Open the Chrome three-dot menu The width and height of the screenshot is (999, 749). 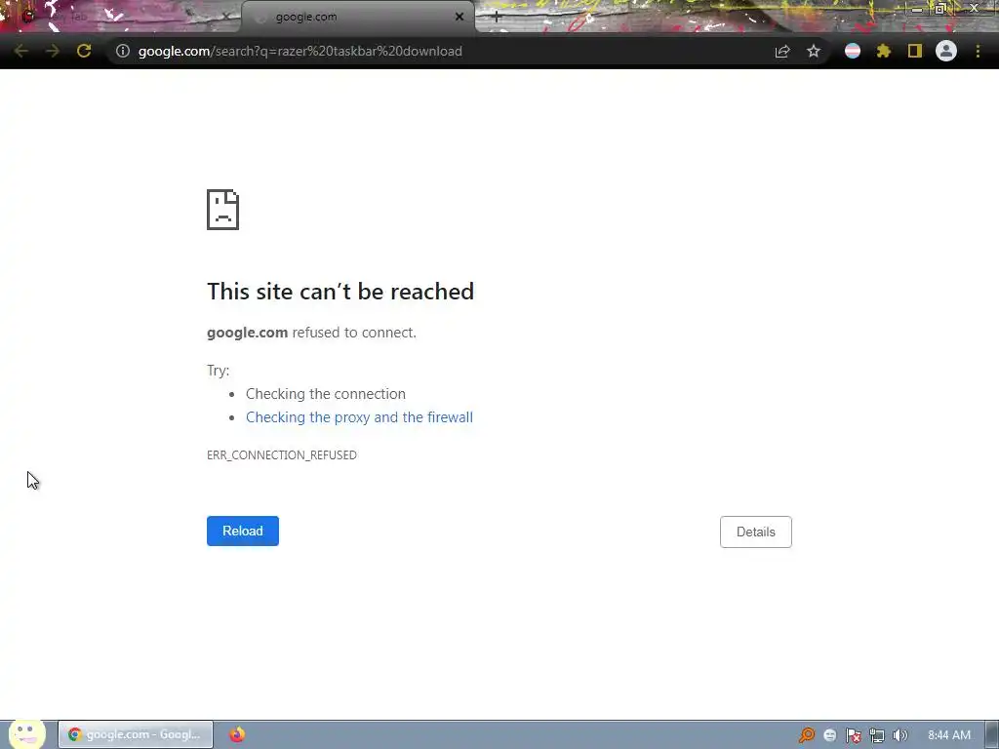978,51
